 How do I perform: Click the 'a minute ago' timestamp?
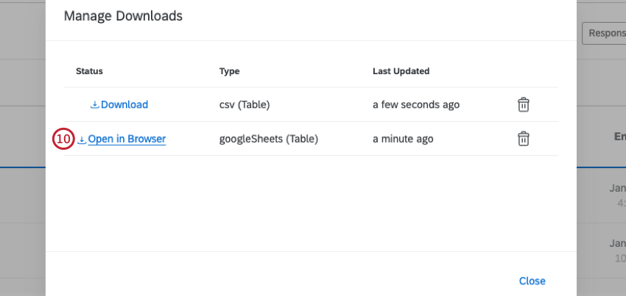403,139
